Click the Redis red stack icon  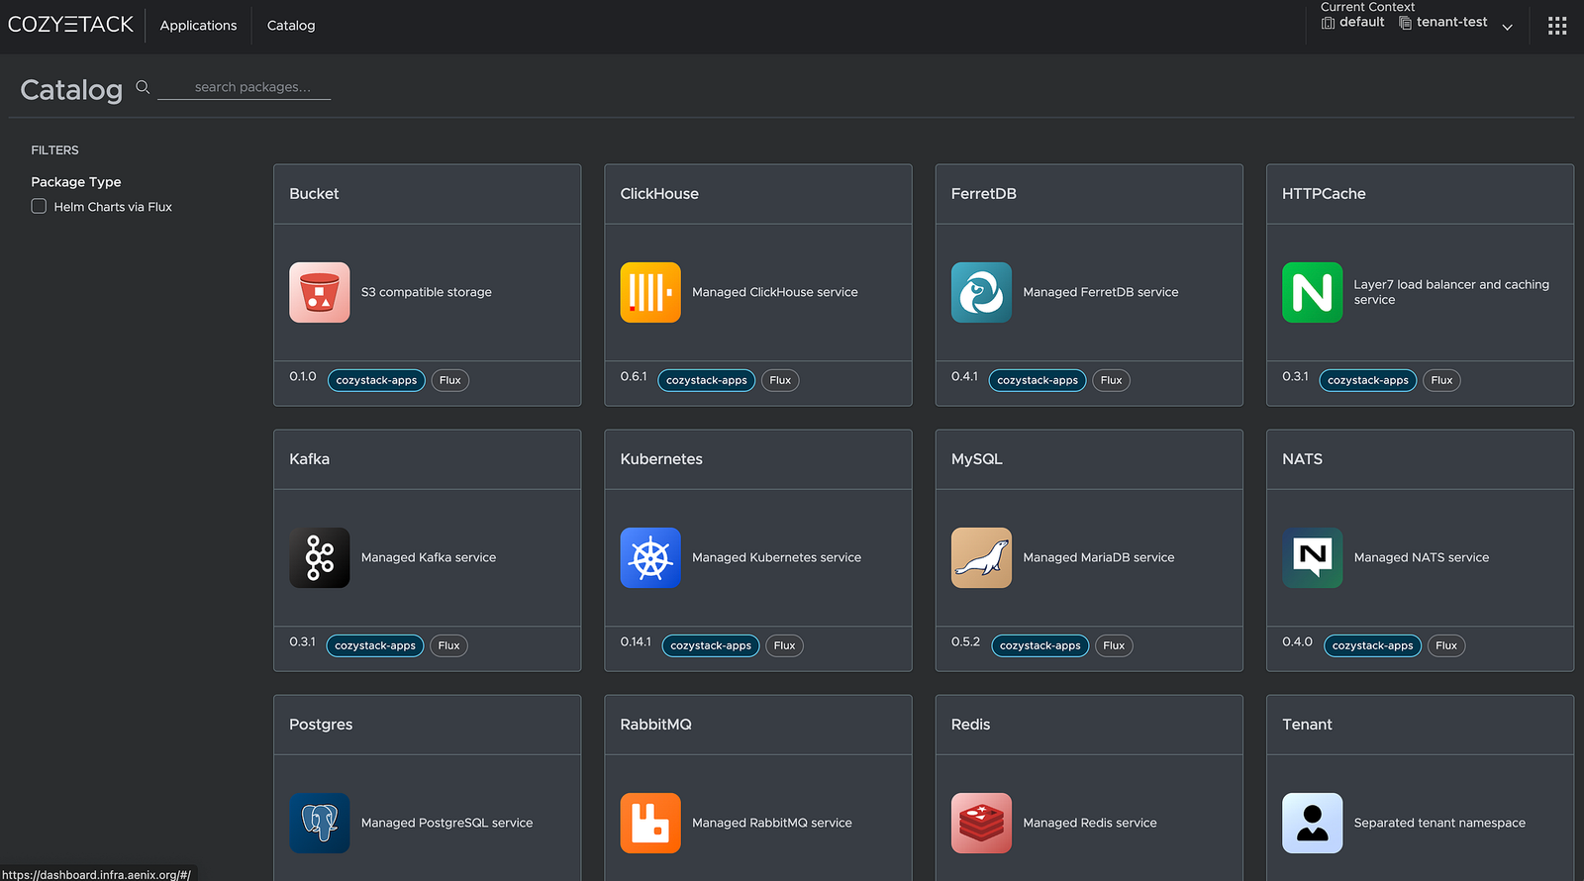point(981,823)
